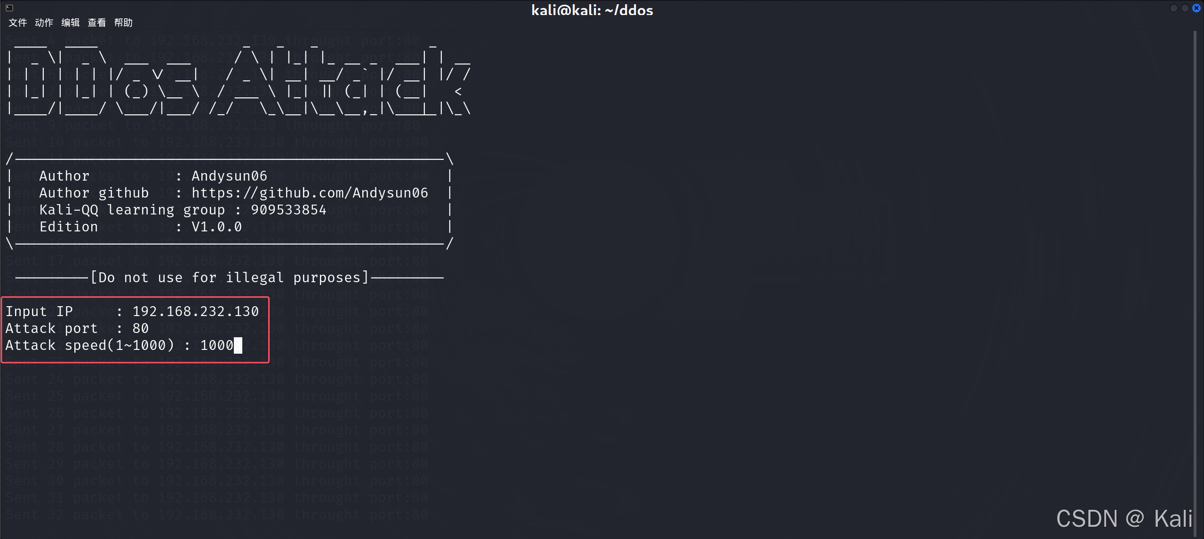This screenshot has width=1204, height=539.
Task: Open the 编辑 menu
Action: pos(71,23)
